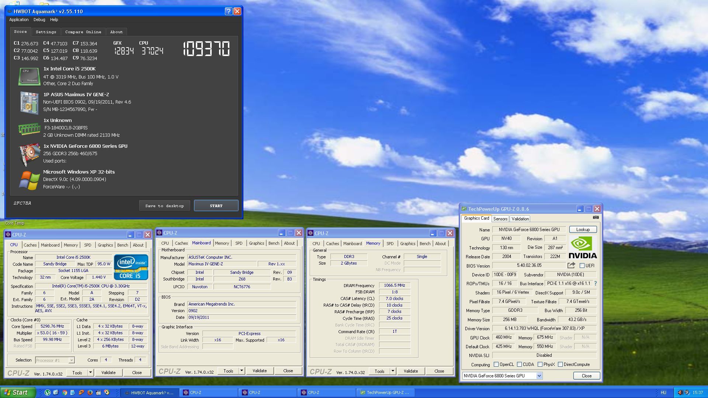Click the HU language indicator in the taskbar
The width and height of the screenshot is (708, 398).
click(x=663, y=392)
